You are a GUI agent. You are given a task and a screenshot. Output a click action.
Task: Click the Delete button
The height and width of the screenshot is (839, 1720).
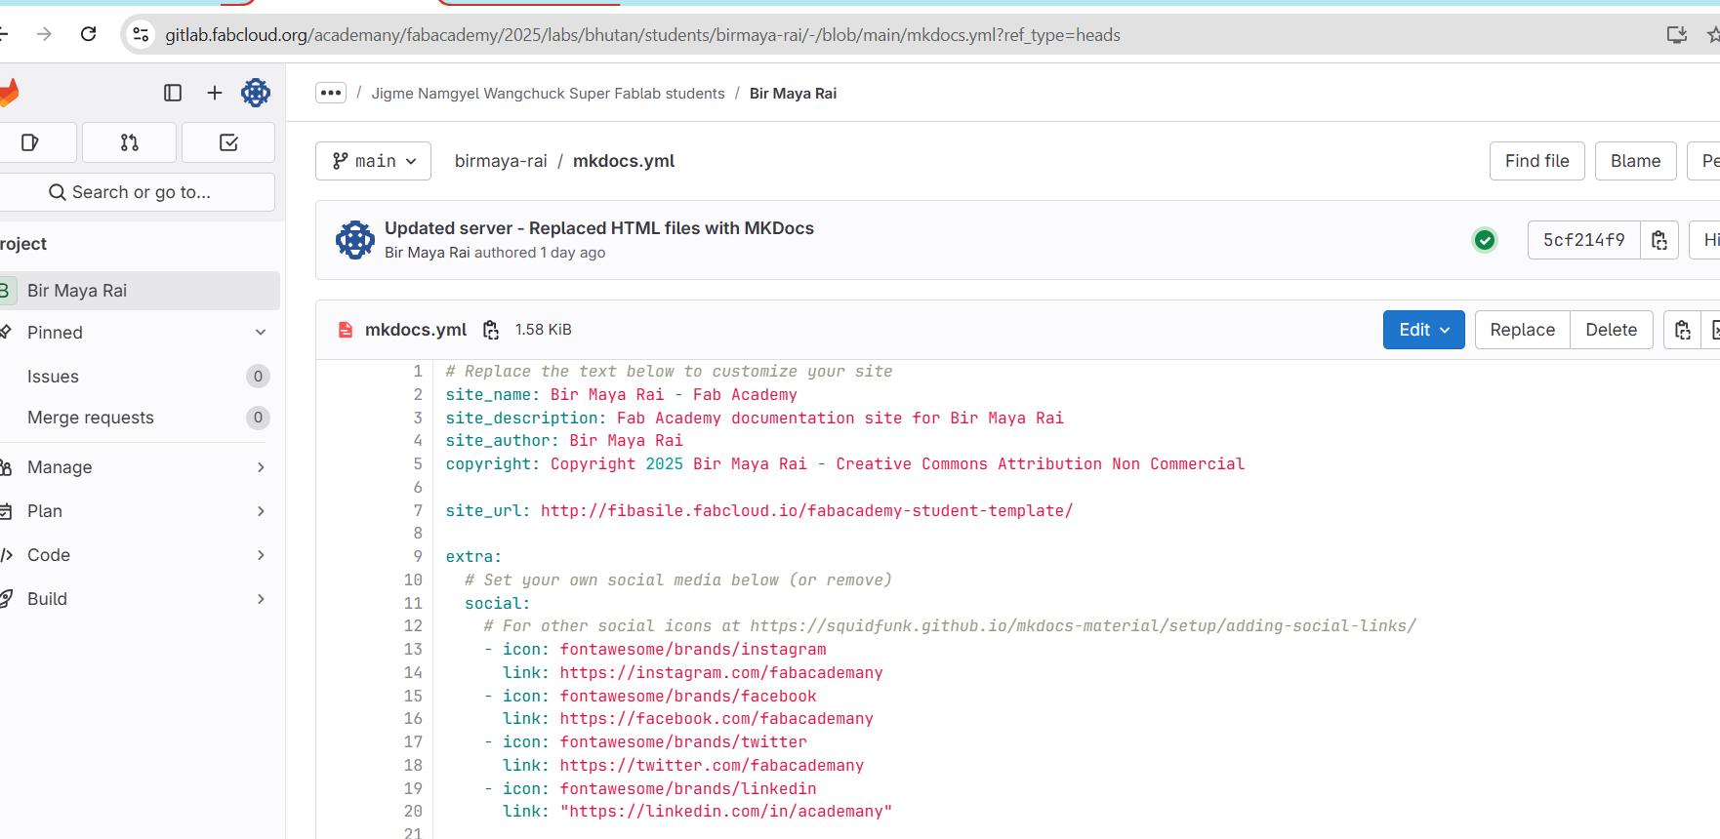1611,330
